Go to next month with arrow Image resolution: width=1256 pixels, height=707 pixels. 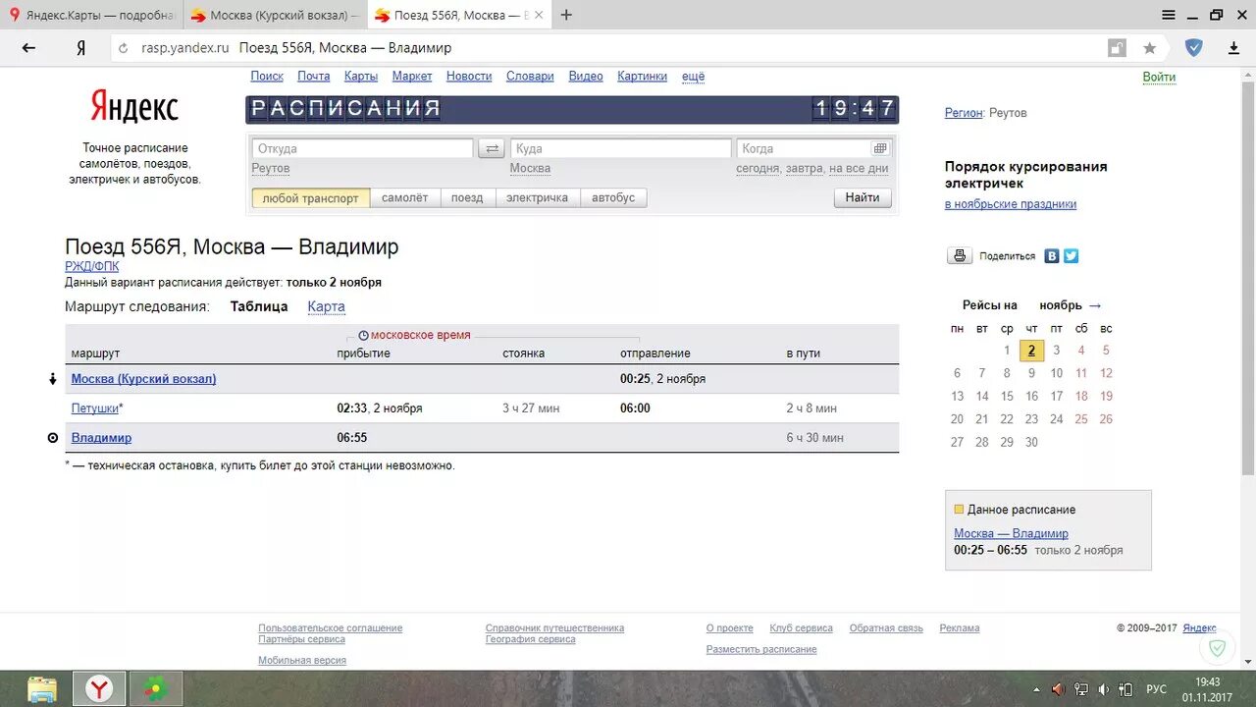[x=1095, y=305]
